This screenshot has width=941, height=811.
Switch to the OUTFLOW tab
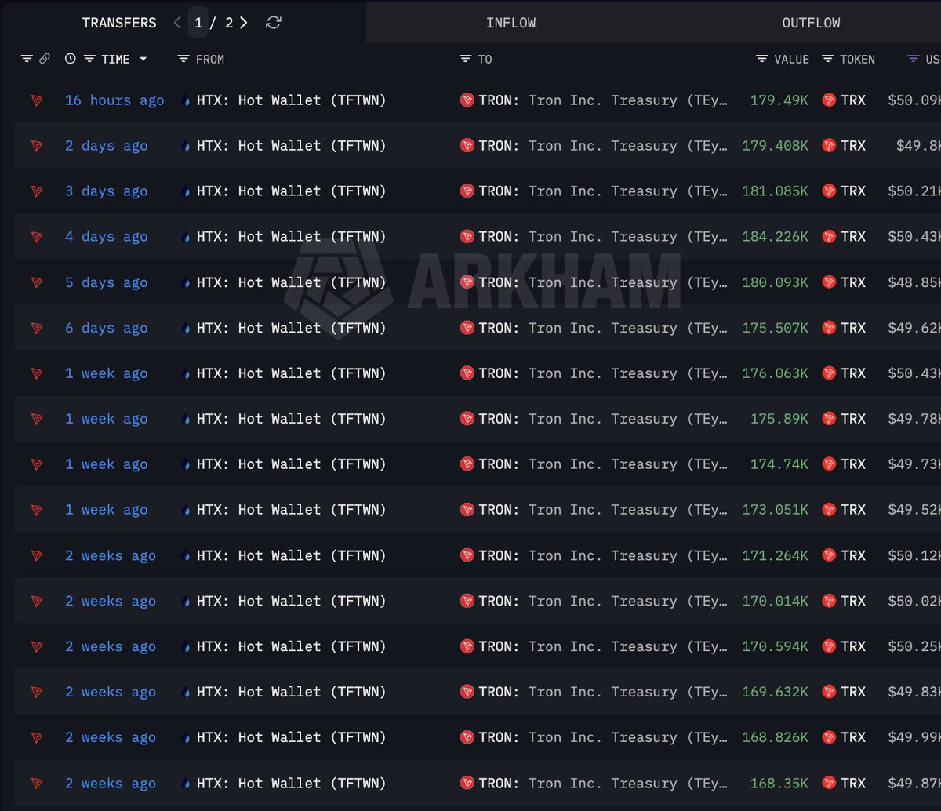point(811,23)
